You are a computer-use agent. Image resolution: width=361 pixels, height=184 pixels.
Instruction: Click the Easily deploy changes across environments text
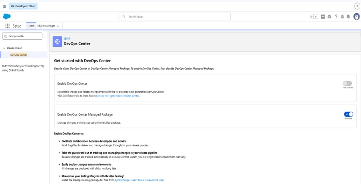[x=87, y=164]
